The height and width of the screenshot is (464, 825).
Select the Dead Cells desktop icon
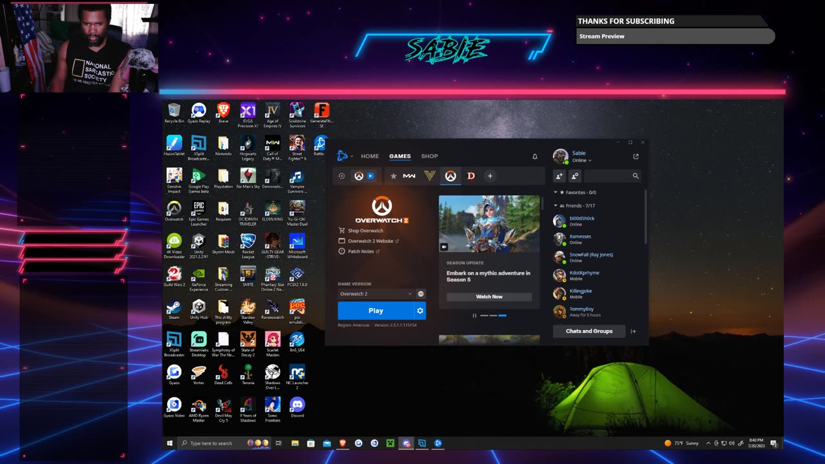[223, 374]
